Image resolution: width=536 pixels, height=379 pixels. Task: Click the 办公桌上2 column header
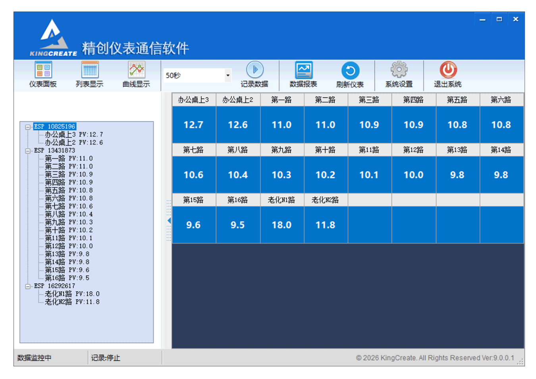click(x=238, y=100)
